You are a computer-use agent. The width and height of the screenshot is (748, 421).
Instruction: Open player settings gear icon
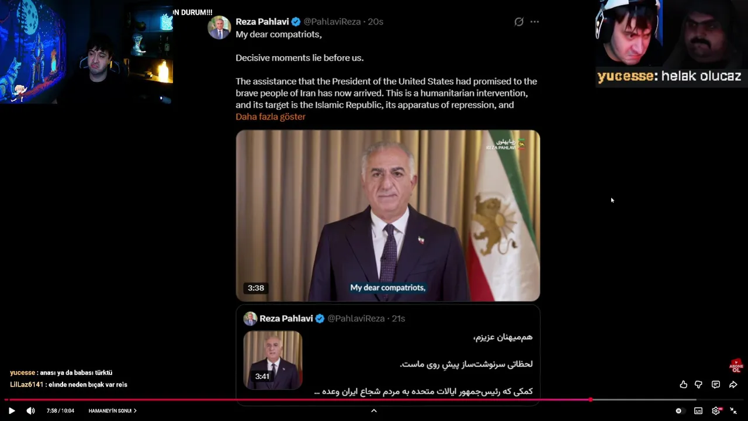[716, 411]
